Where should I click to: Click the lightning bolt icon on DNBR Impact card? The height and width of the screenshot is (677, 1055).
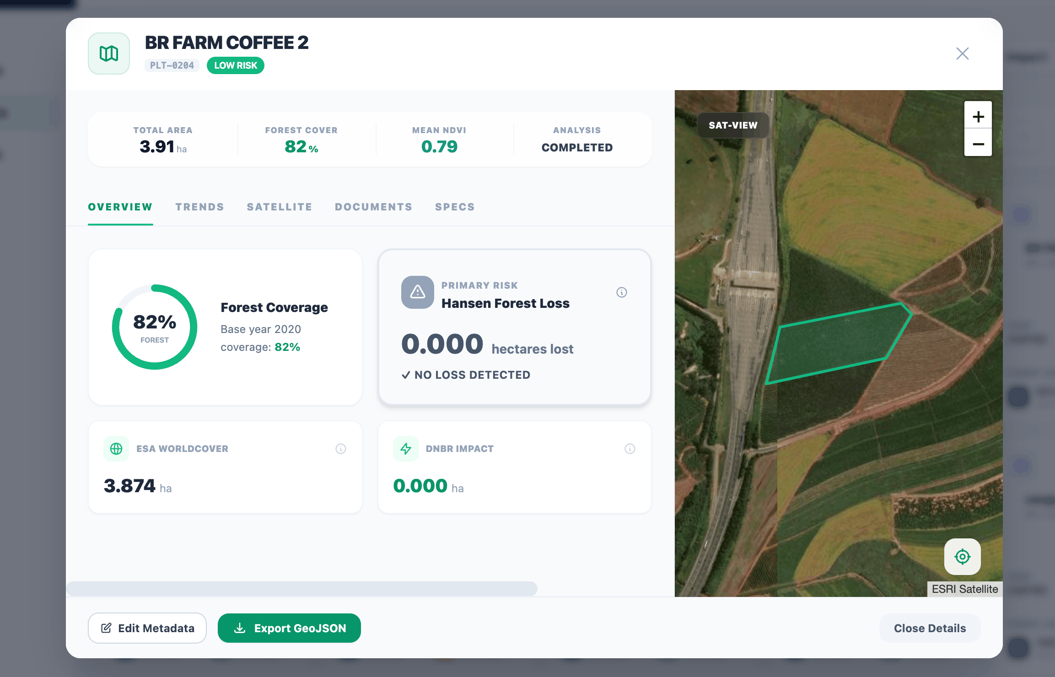(x=406, y=449)
